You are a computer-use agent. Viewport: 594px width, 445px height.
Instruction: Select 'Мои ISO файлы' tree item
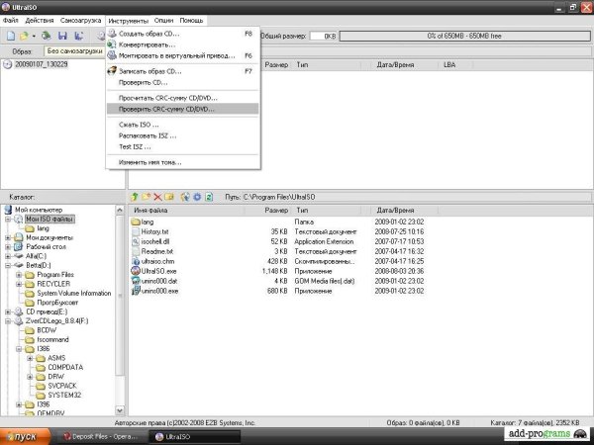point(49,220)
